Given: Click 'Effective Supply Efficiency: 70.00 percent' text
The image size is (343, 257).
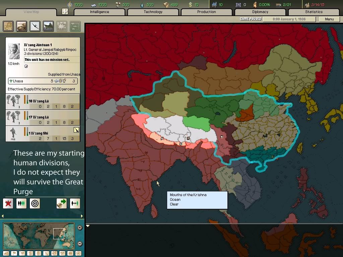Looking at the screenshot, I should pos(41,89).
